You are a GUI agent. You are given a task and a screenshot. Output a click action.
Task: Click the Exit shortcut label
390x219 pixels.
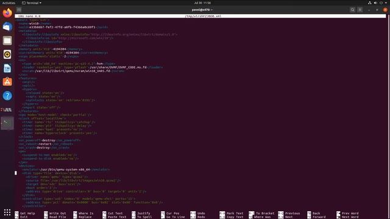pos(24,217)
